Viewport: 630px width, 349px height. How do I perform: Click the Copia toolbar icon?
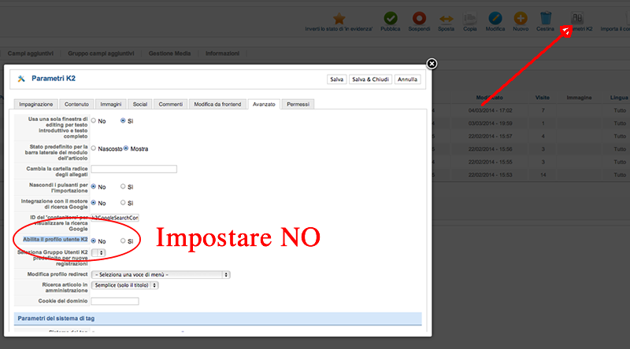point(469,18)
